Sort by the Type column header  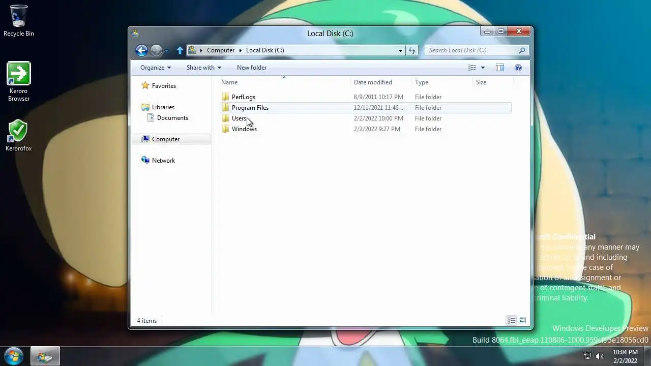pos(442,82)
